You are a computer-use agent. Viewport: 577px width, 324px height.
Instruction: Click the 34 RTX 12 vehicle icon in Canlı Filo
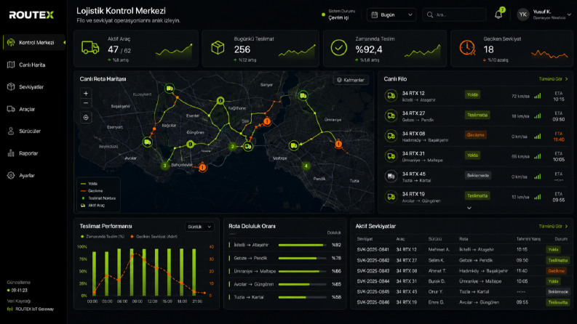[x=391, y=96]
